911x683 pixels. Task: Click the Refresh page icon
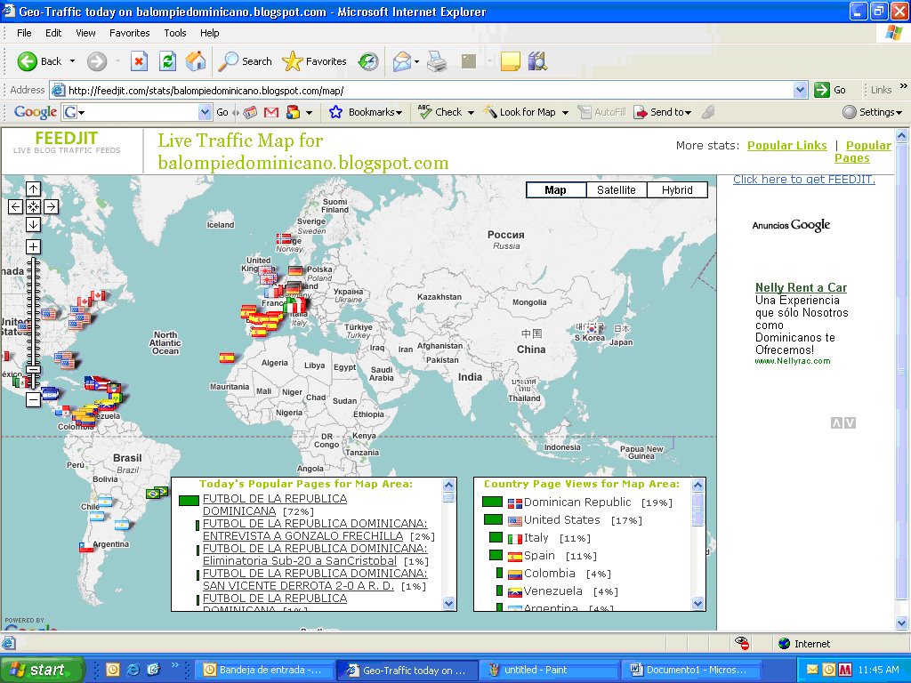[167, 61]
